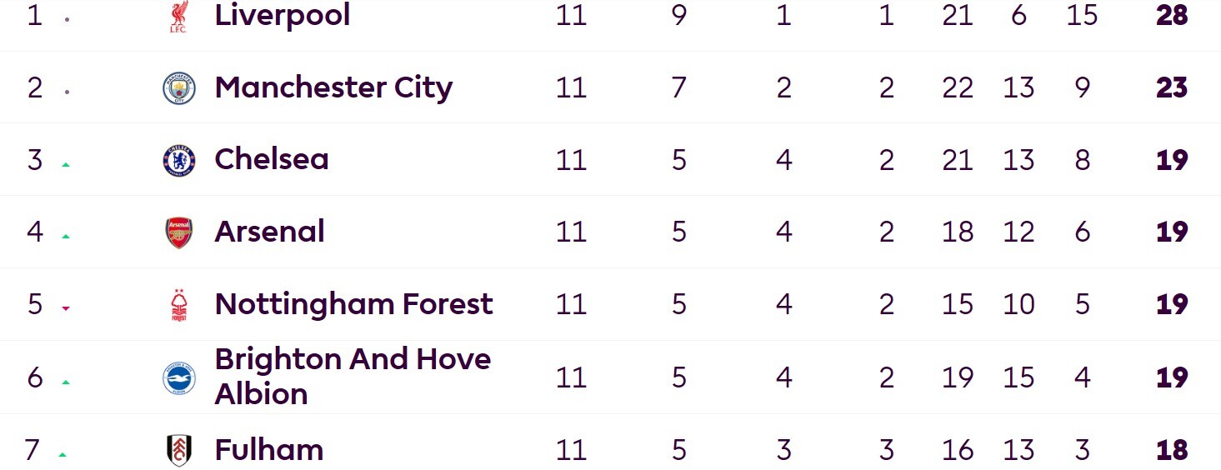Click Fulham's green upward position arrow

(63, 455)
